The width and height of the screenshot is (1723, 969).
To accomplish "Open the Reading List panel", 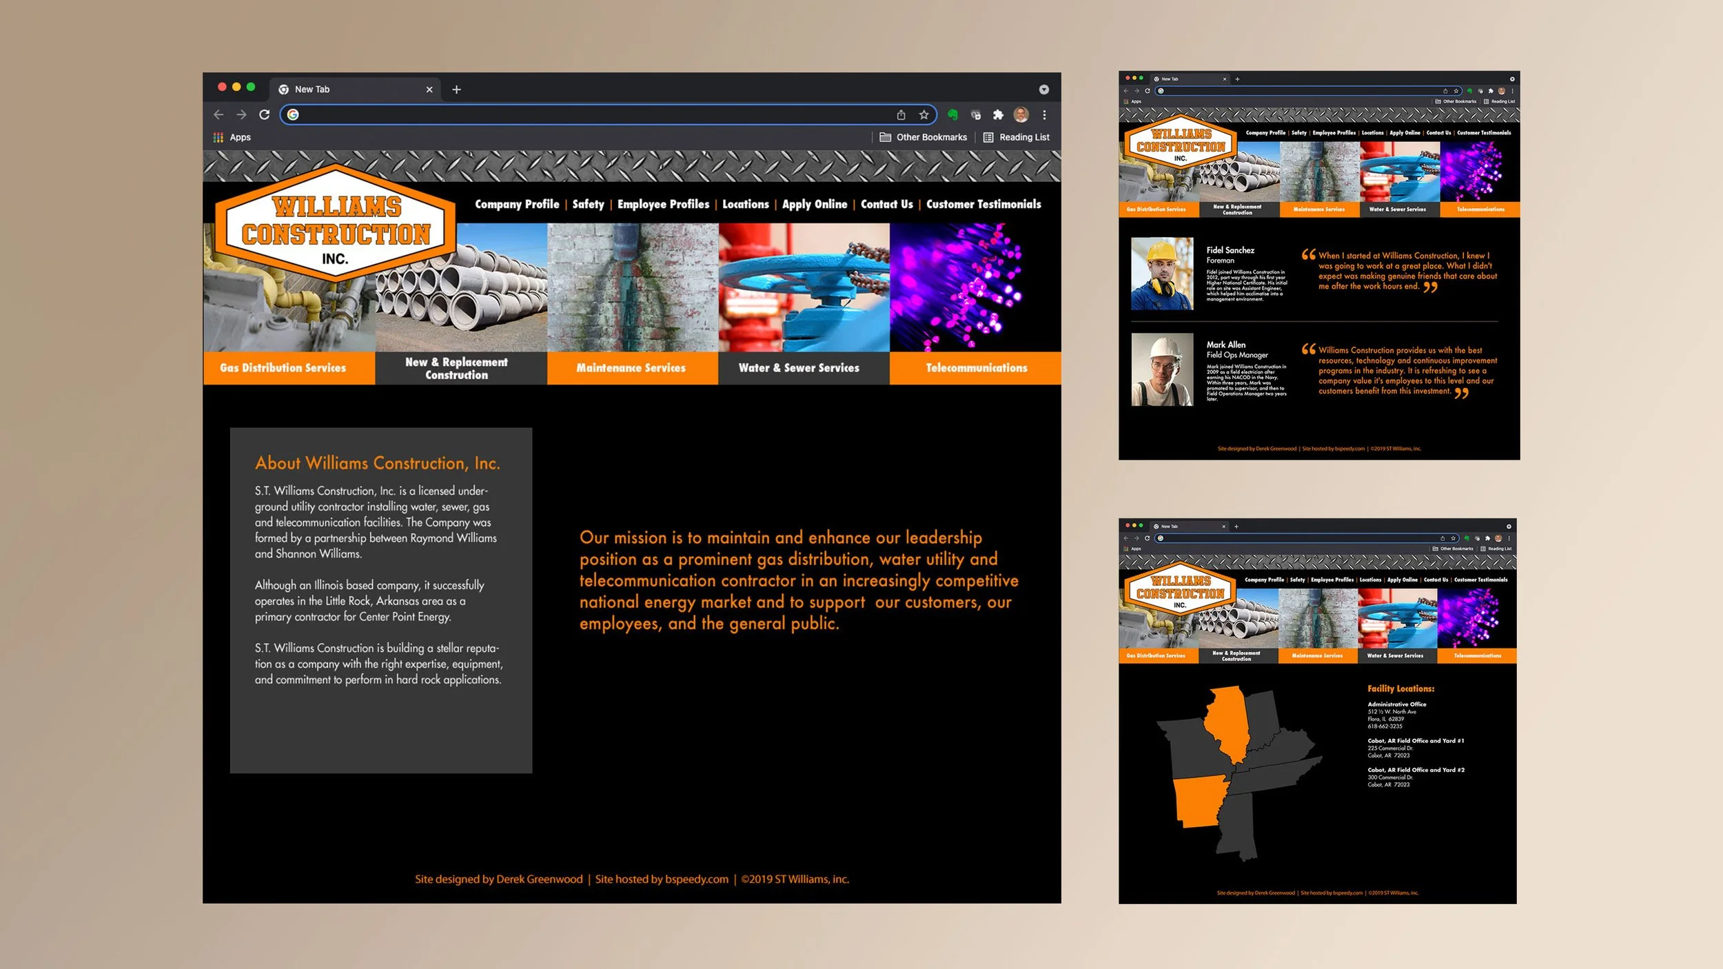I will (1016, 137).
